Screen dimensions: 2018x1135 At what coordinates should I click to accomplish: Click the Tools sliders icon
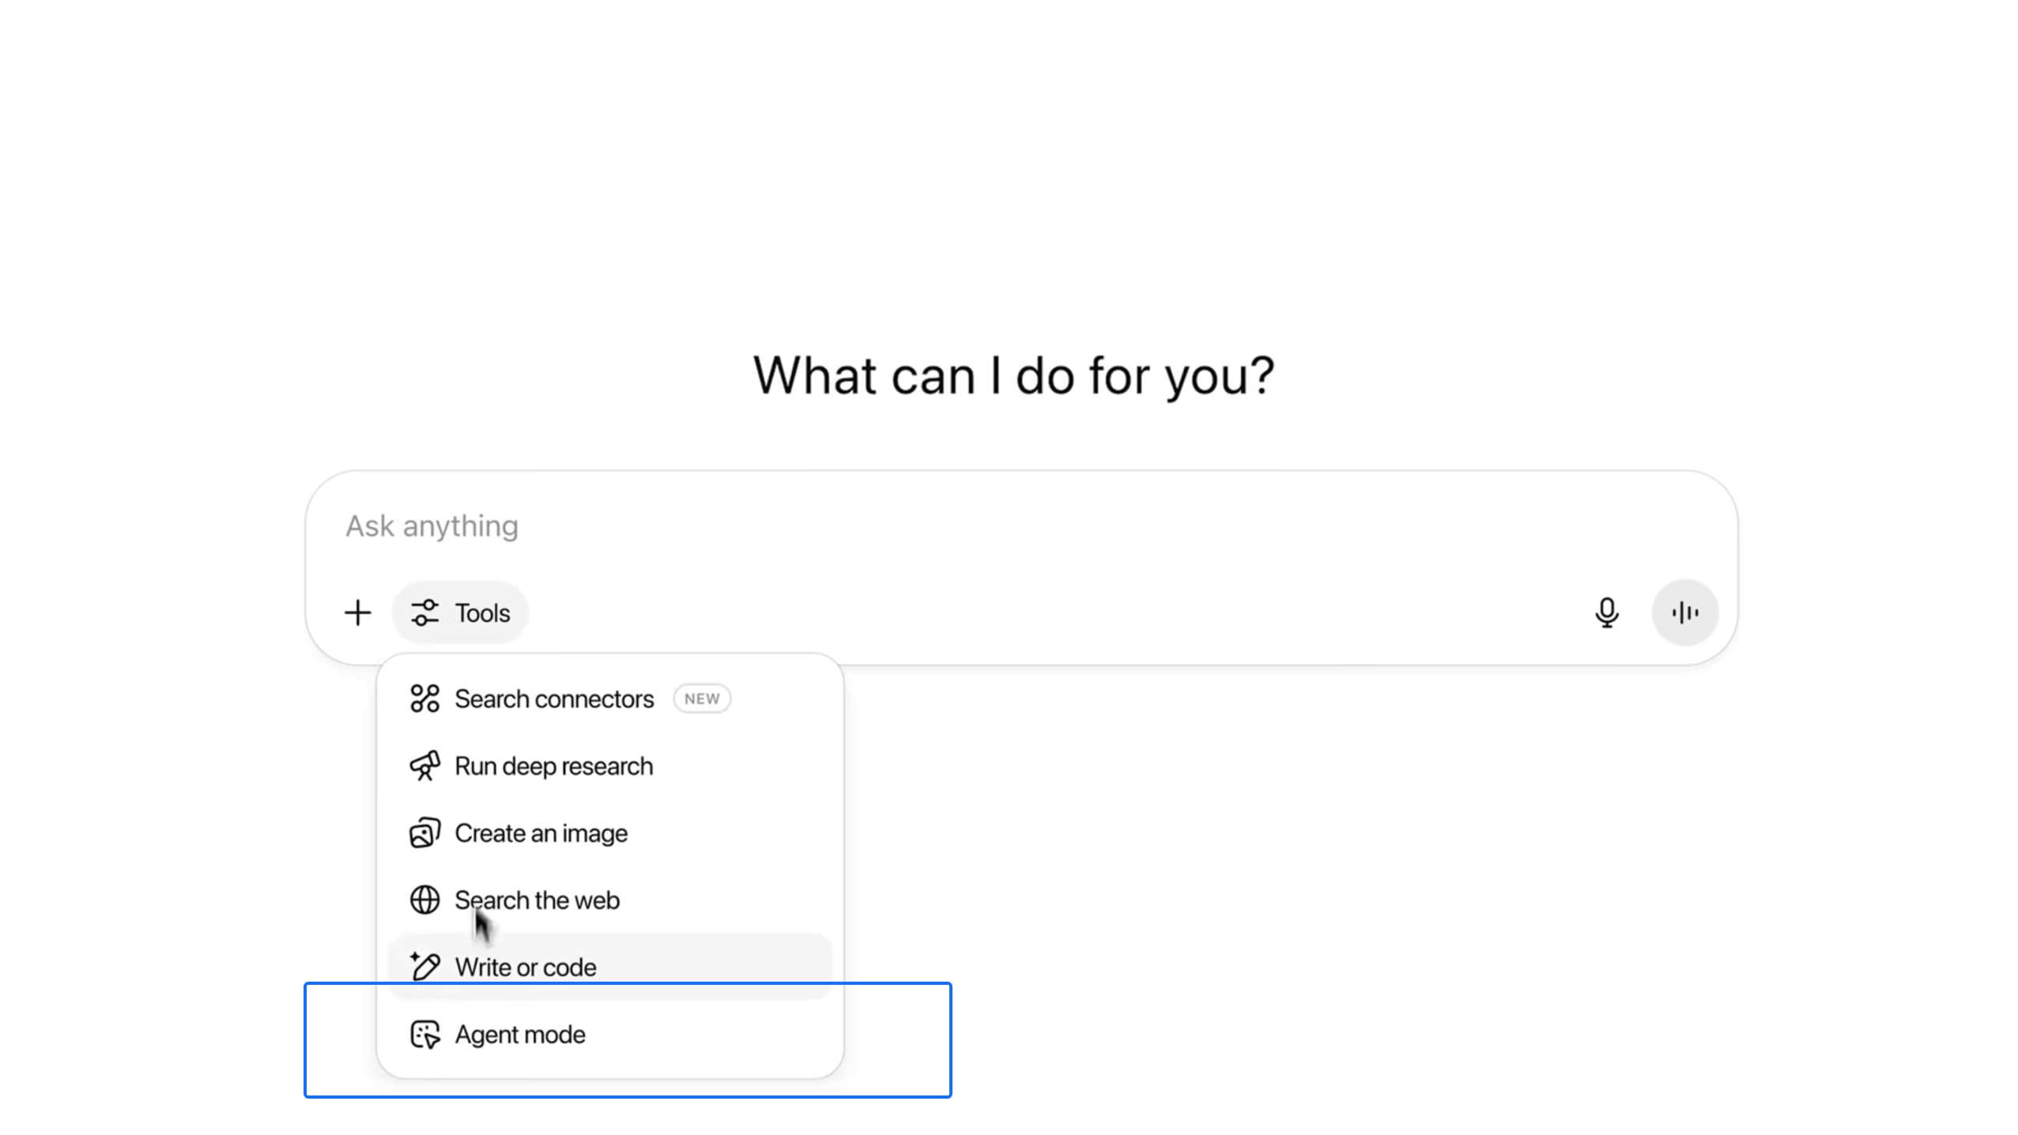click(x=424, y=613)
